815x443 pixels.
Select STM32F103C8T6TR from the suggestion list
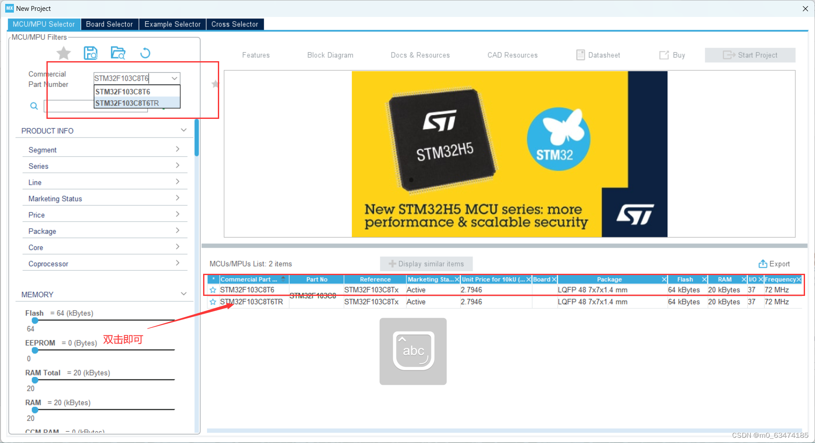point(137,103)
